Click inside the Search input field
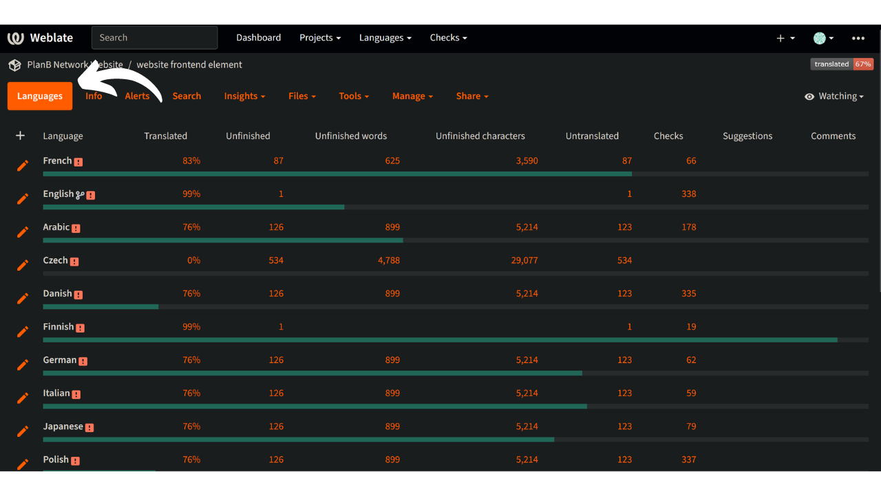This screenshot has height=496, width=881. 155,38
